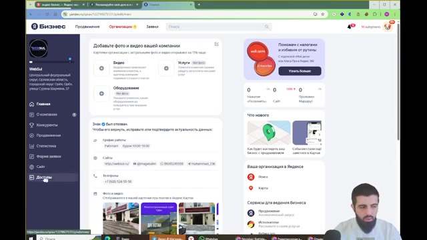The height and width of the screenshot is (240, 427).
Task: Click the Узнать больше button
Action: pyautogui.click(x=300, y=71)
